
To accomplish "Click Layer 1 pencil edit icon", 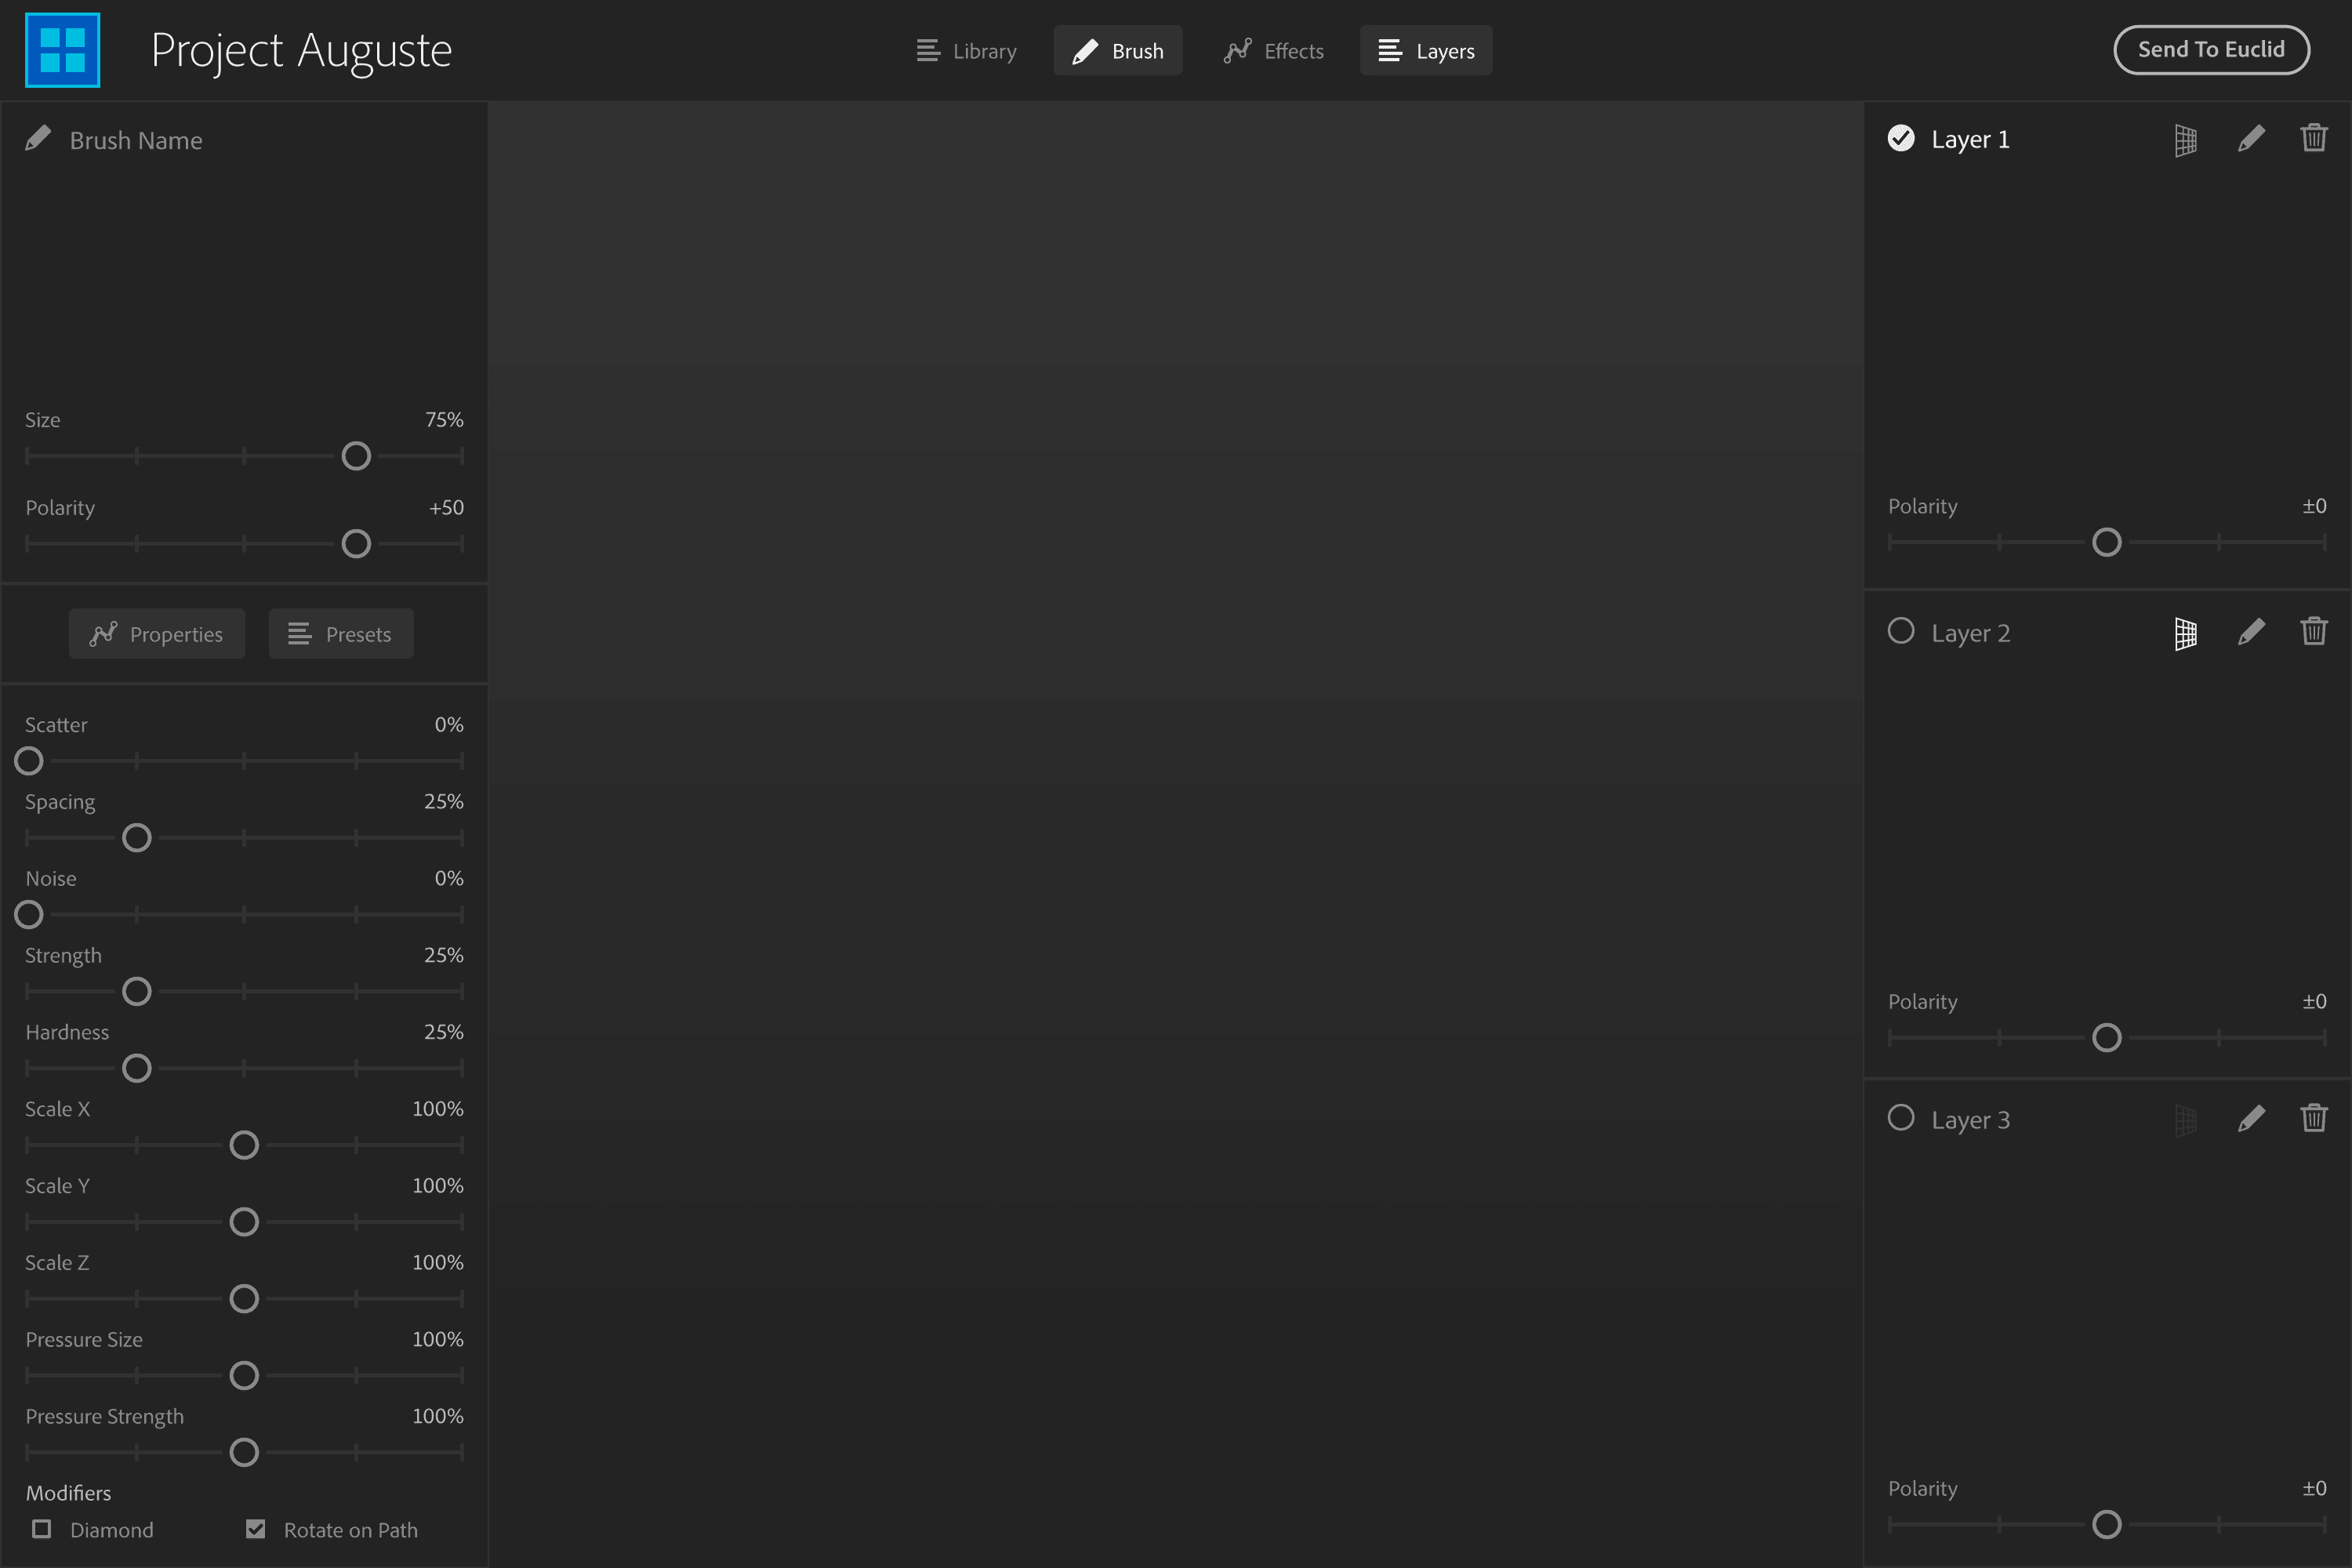I will pos(2250,138).
